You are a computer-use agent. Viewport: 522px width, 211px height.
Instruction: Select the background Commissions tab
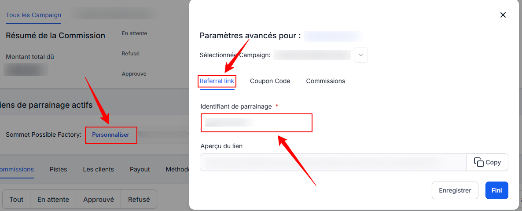coord(16,170)
